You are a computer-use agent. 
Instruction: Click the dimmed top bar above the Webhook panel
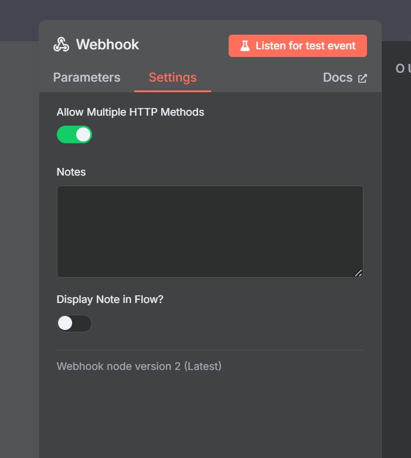coord(205,9)
